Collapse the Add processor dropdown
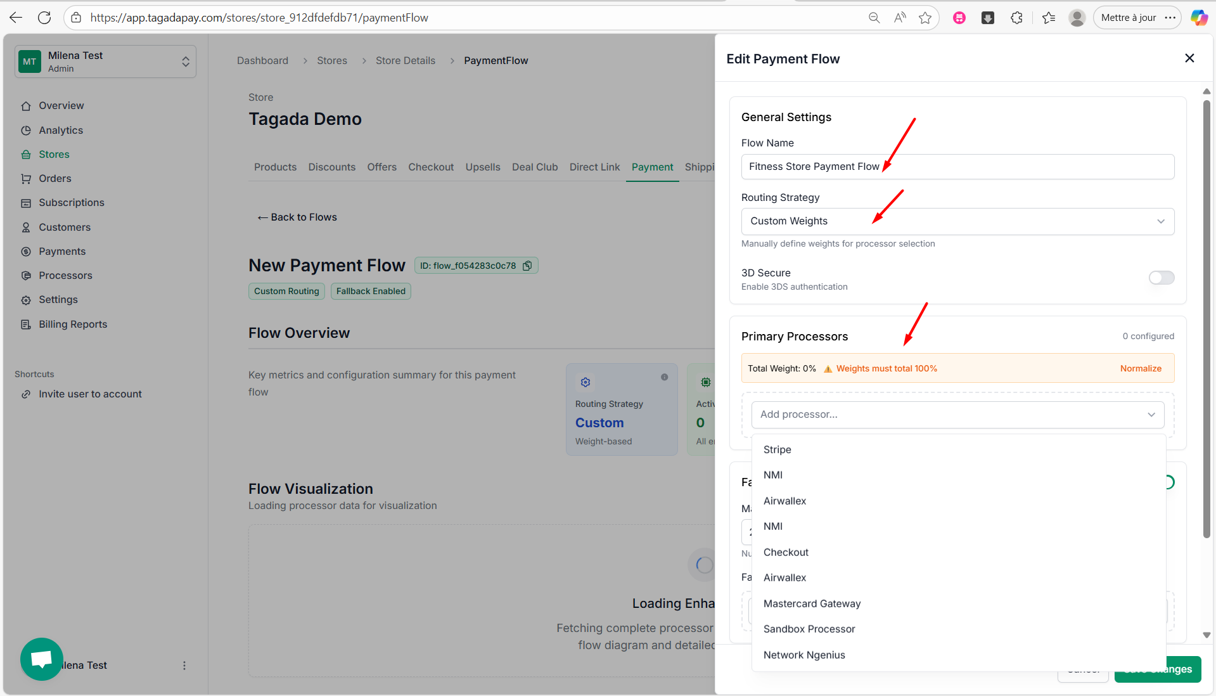The image size is (1216, 696). tap(957, 415)
